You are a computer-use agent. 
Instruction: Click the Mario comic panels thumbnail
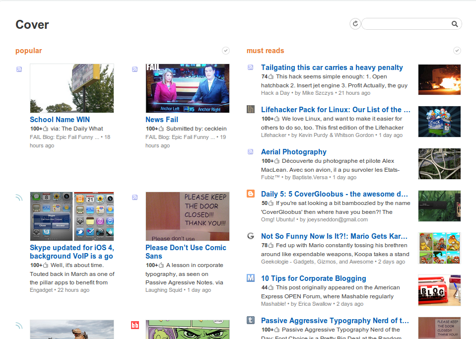click(x=439, y=248)
